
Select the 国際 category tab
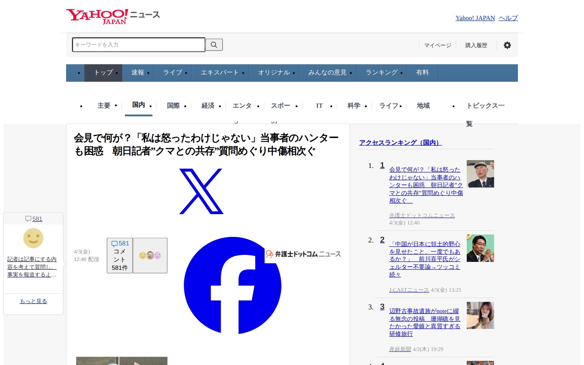[x=173, y=106]
